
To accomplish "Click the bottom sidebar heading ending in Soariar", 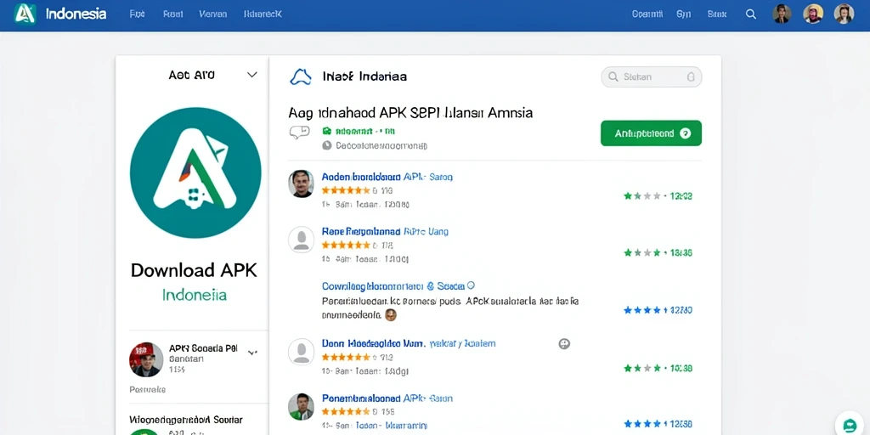I will click(x=186, y=420).
